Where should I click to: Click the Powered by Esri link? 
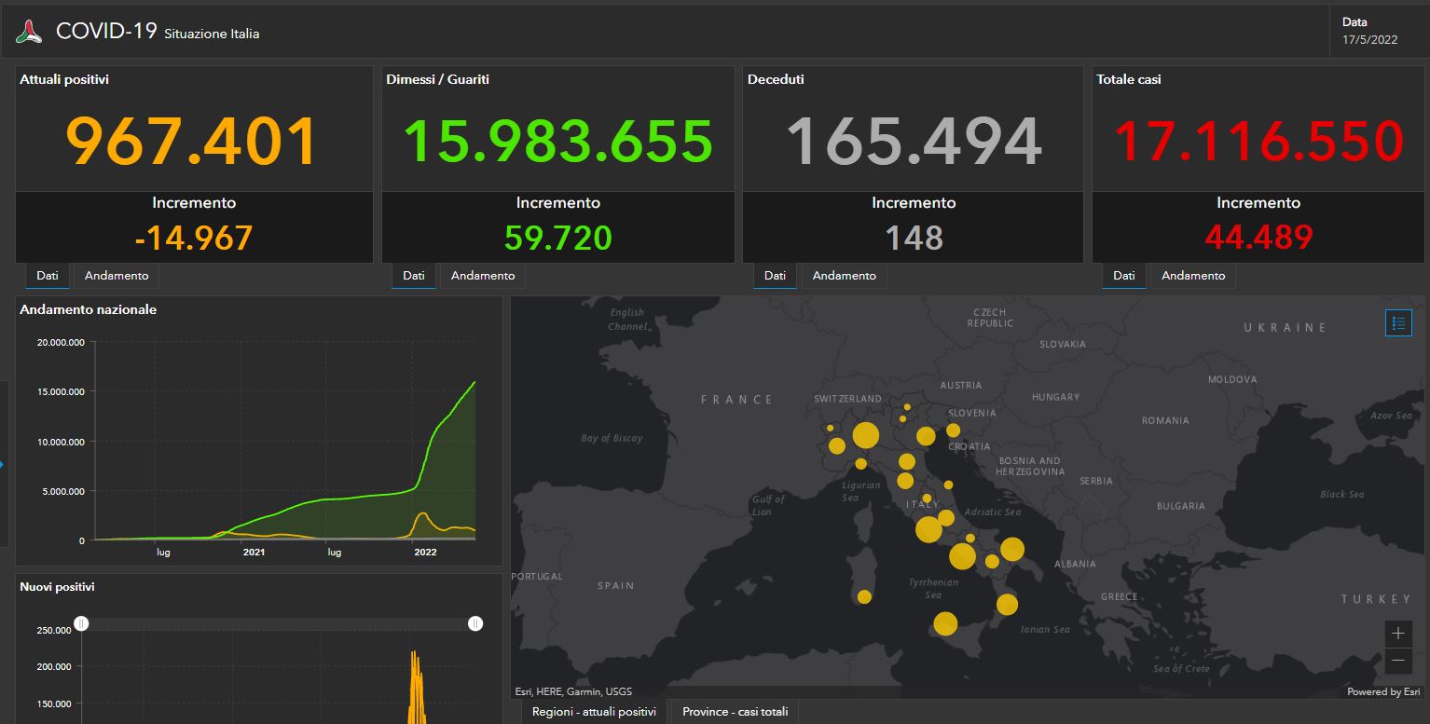point(1383,691)
